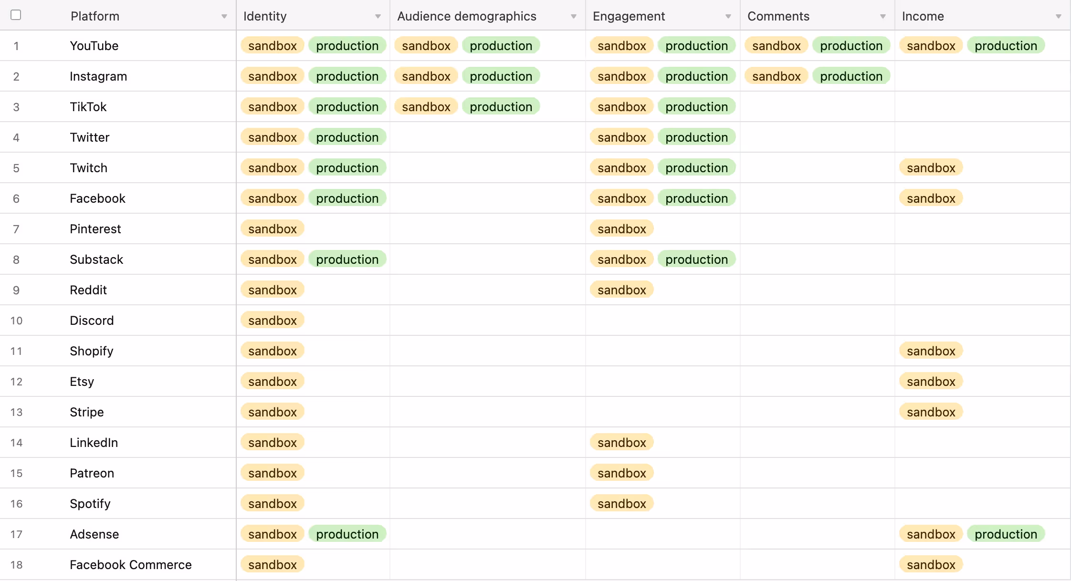Viewport: 1071px width, 581px height.
Task: Open the Engagement column filter dropdown
Action: tap(727, 16)
